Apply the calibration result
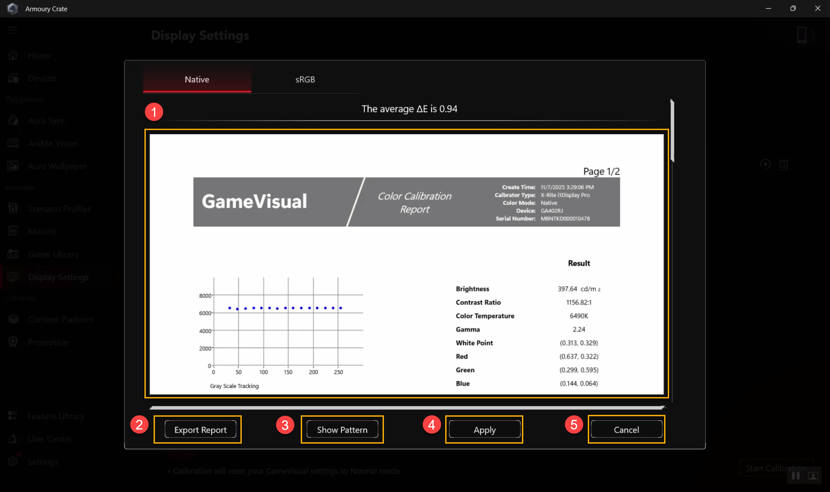Viewport: 830px width, 492px height. [x=484, y=429]
